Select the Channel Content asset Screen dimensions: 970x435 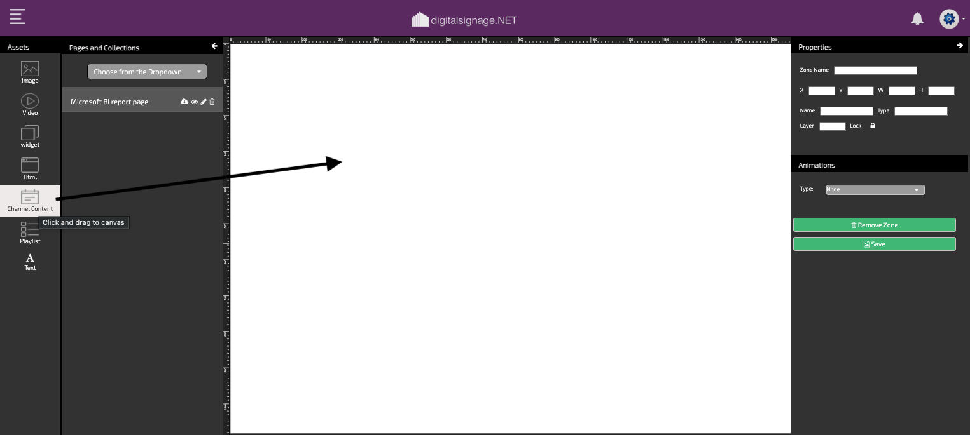(30, 201)
